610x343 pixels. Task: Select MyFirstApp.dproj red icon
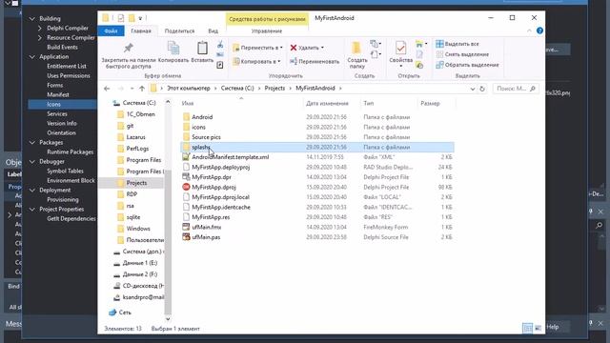pyautogui.click(x=186, y=187)
